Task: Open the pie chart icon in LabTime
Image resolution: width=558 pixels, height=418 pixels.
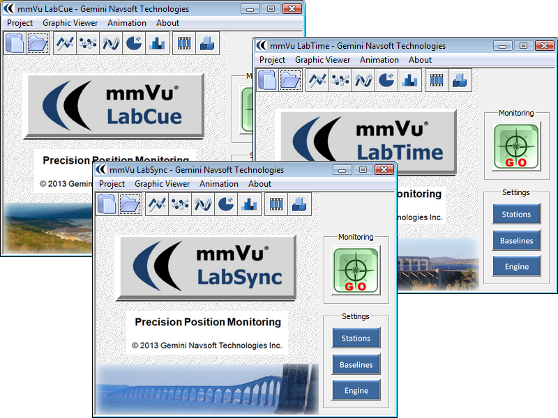Action: [x=386, y=80]
